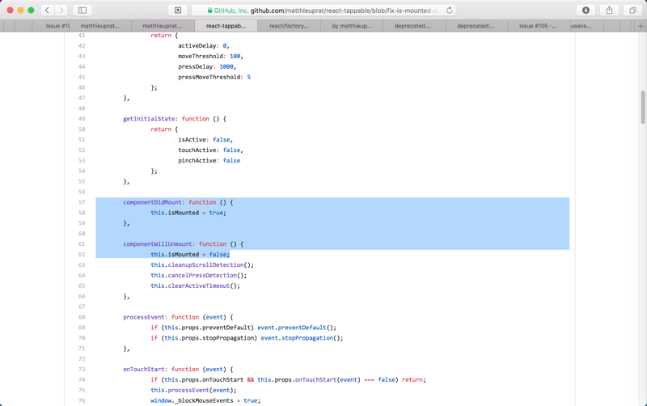Click 'pinchActive: false' line
The height and width of the screenshot is (406, 647).
[x=209, y=160]
